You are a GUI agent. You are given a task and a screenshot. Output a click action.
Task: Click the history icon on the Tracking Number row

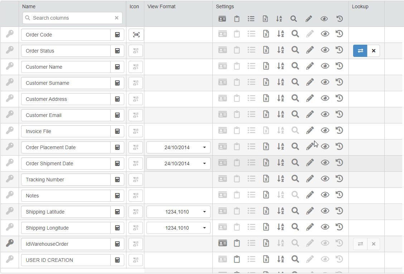click(x=340, y=179)
